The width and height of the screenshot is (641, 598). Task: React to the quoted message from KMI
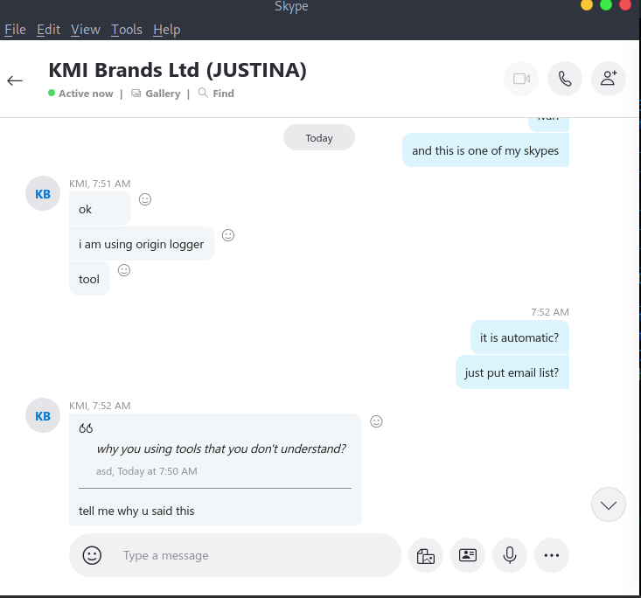pyautogui.click(x=377, y=421)
